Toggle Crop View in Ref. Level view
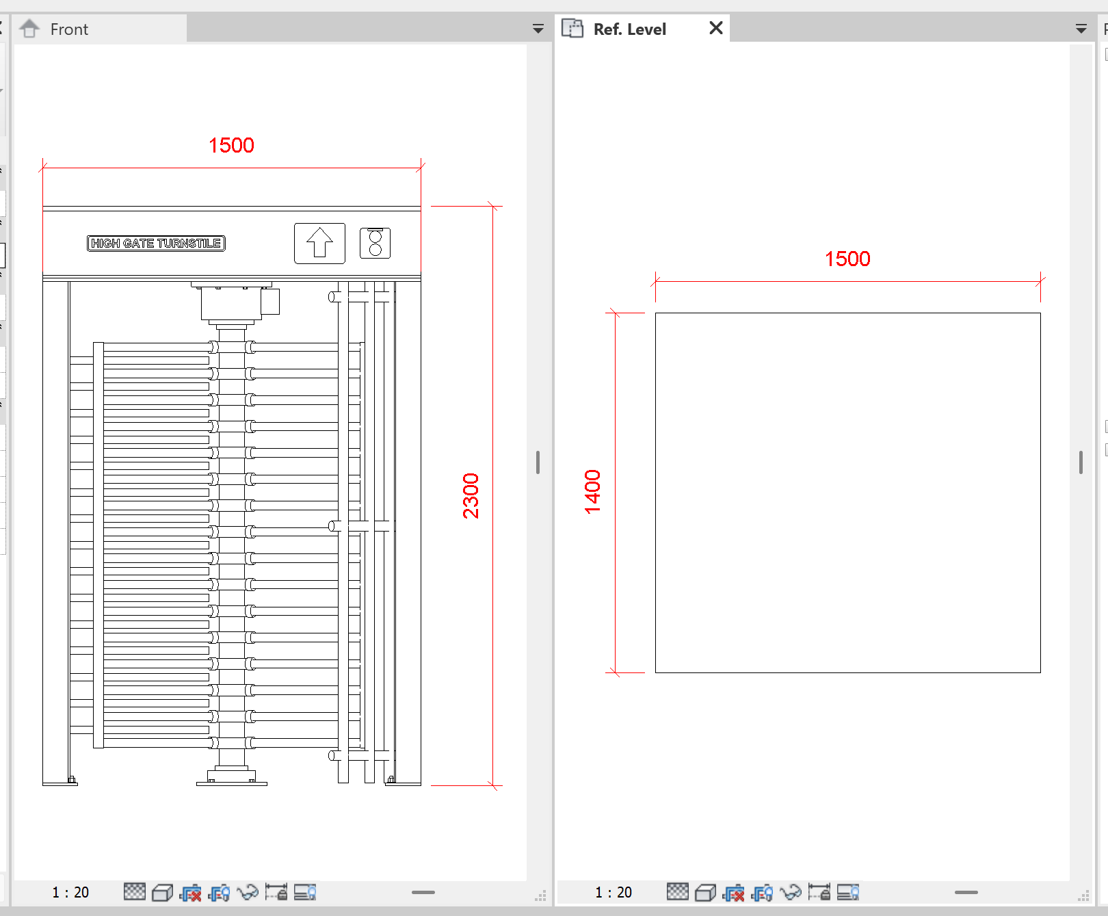The width and height of the screenshot is (1108, 916). coord(734,892)
